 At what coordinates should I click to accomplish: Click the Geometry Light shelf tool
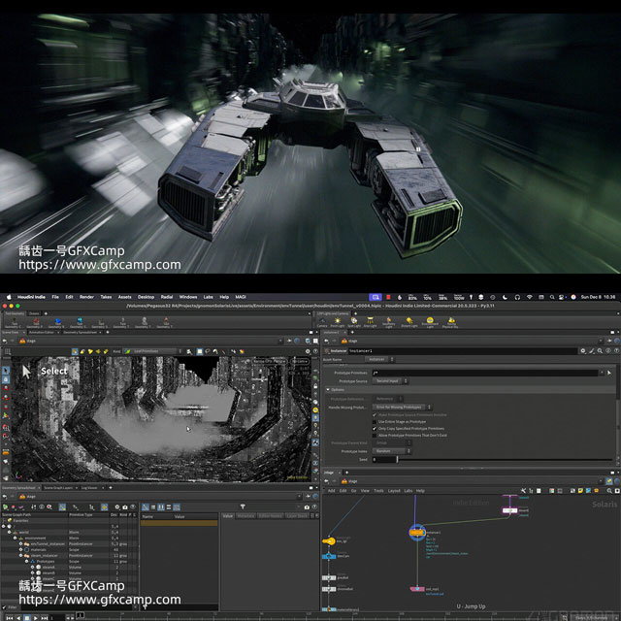(x=388, y=321)
